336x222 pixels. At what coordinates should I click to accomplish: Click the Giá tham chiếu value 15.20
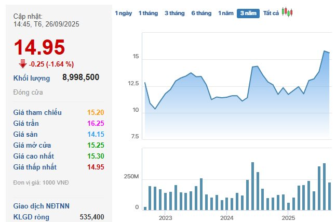click(97, 112)
